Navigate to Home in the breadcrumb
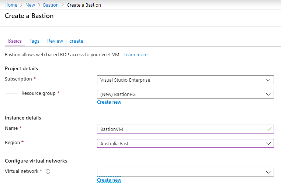 coord(11,5)
